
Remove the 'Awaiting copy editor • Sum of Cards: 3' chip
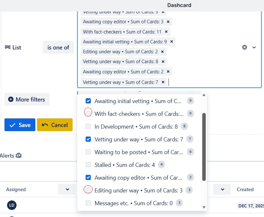click(168, 22)
